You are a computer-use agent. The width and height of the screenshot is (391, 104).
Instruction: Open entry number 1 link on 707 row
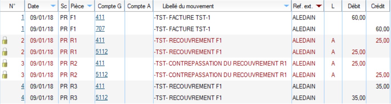click(x=23, y=29)
